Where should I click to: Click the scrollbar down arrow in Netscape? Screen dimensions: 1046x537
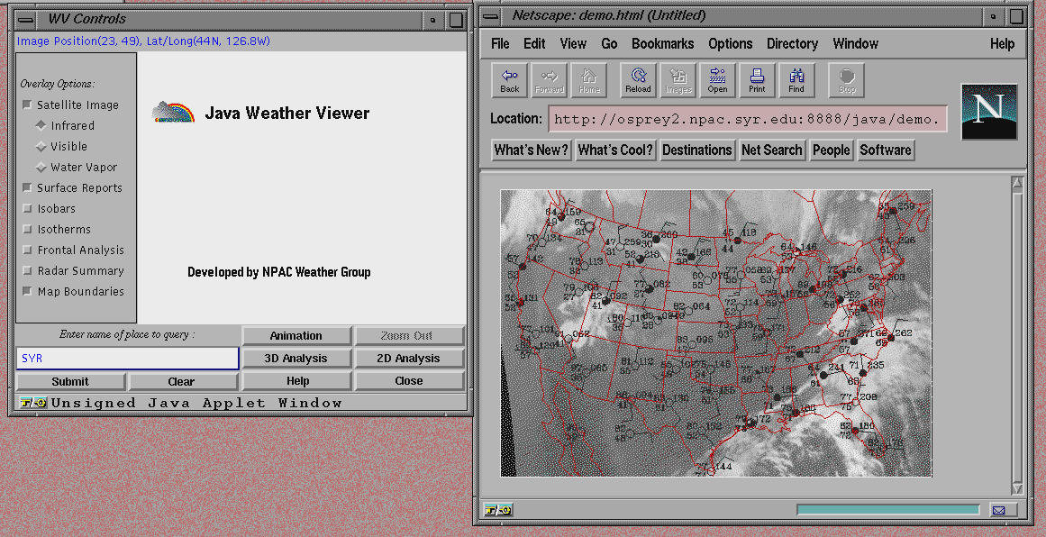tap(1016, 488)
